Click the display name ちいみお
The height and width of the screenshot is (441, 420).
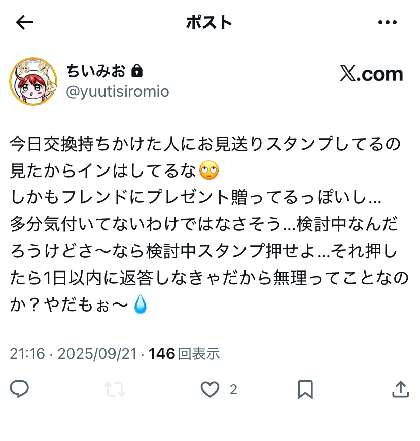[96, 71]
